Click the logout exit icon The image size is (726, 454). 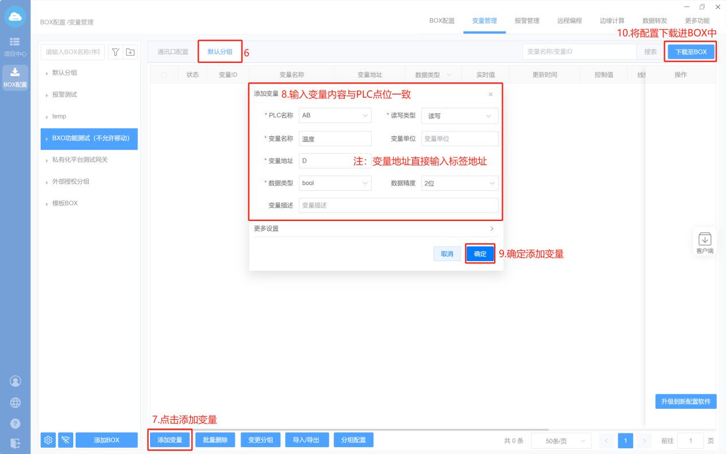point(15,443)
